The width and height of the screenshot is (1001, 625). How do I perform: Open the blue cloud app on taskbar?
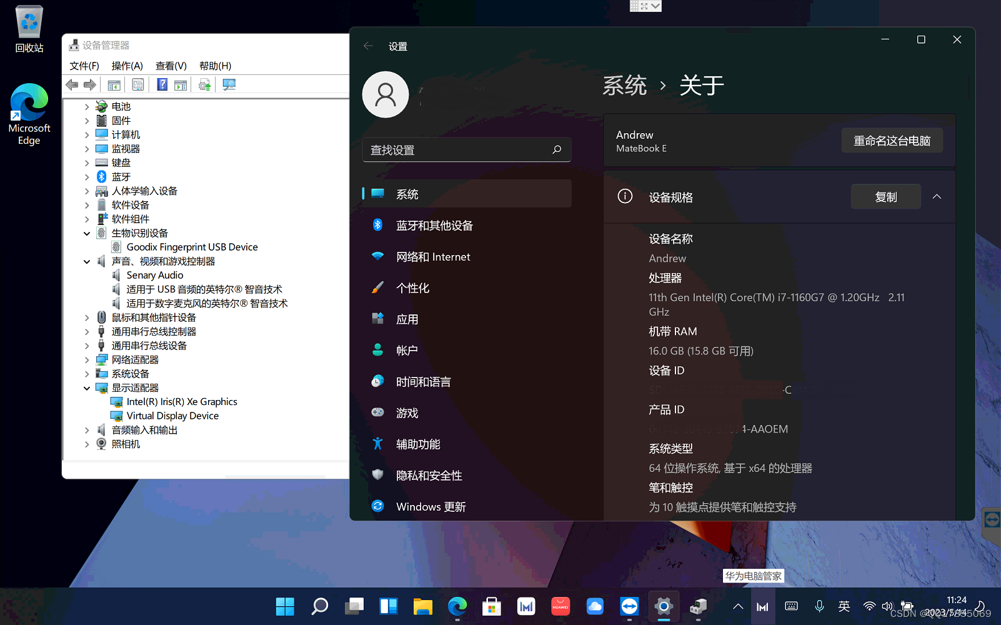[x=595, y=606]
